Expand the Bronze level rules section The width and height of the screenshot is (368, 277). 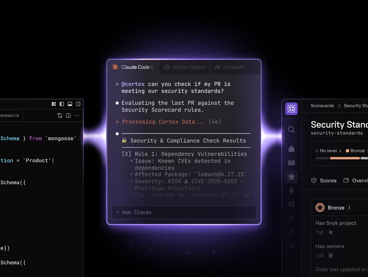click(x=336, y=208)
